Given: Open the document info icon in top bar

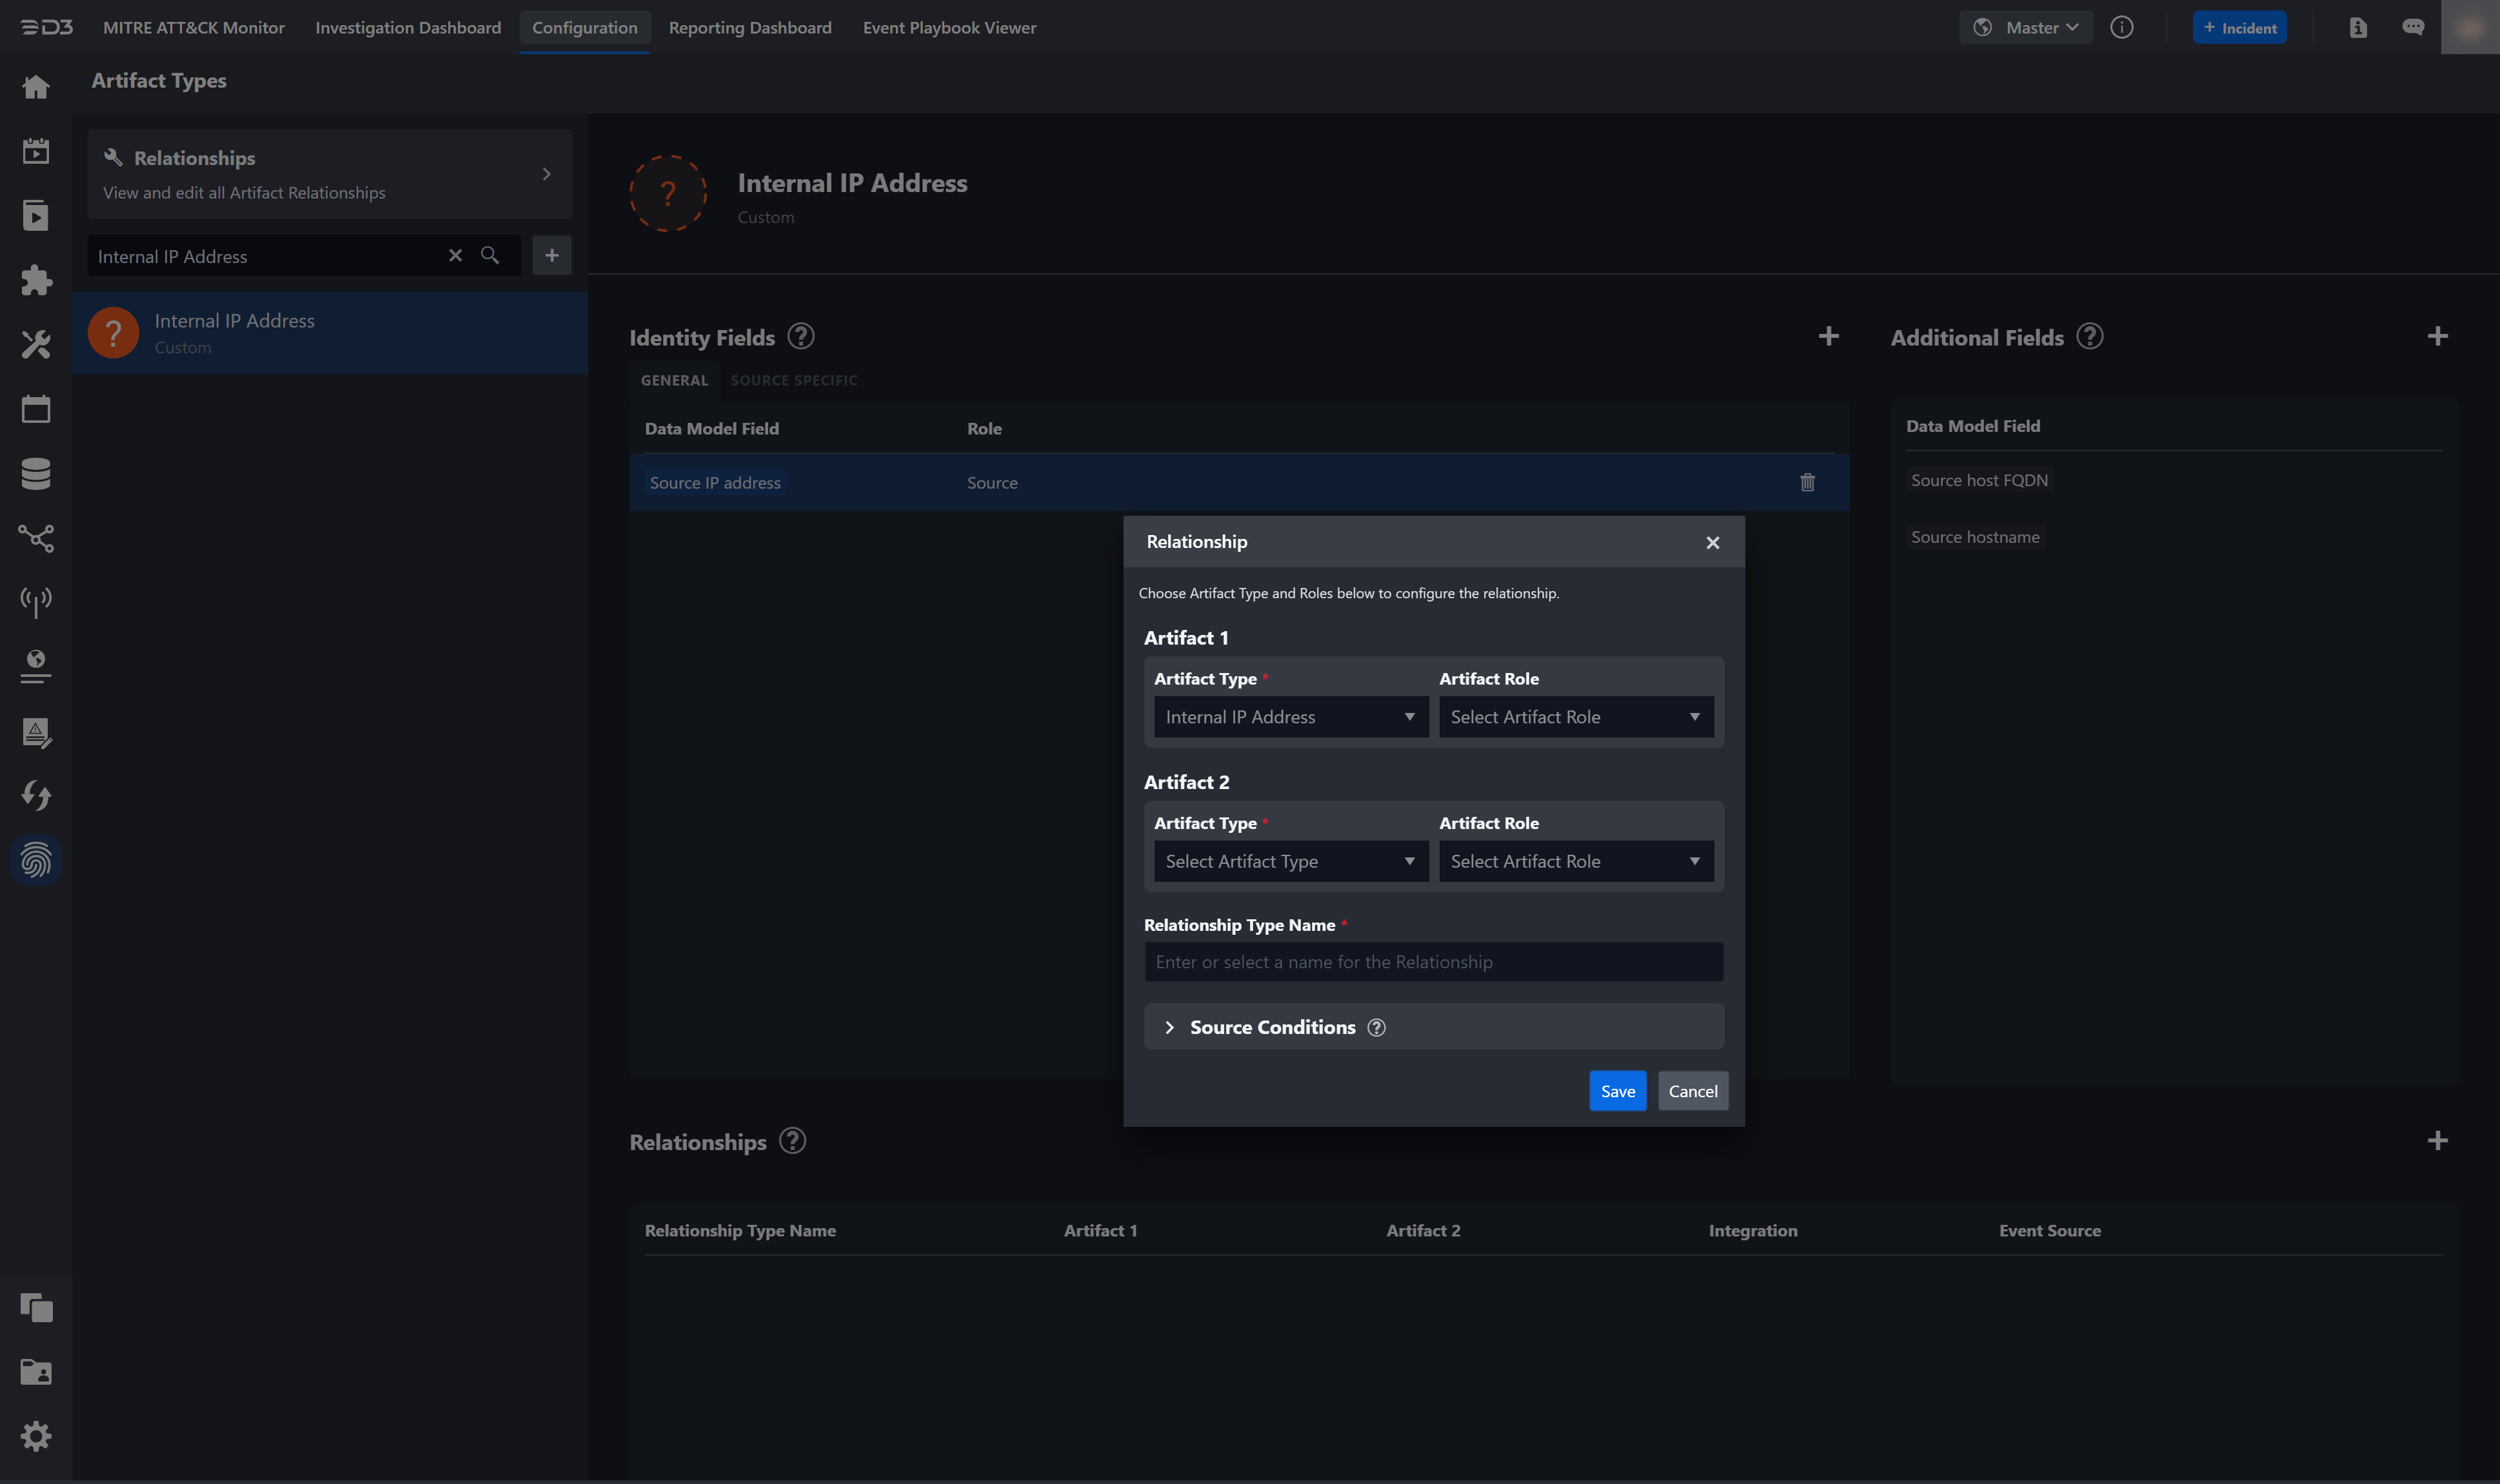Looking at the screenshot, I should [x=2358, y=28].
